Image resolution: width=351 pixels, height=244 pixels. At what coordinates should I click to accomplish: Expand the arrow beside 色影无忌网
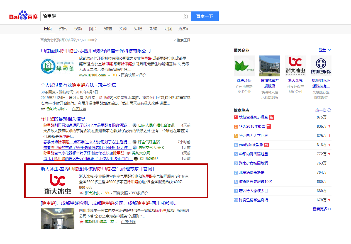point(67,109)
